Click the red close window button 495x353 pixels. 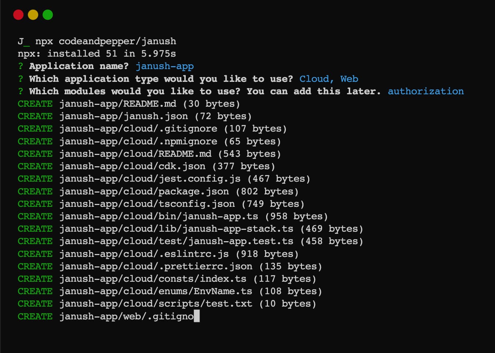(x=18, y=15)
